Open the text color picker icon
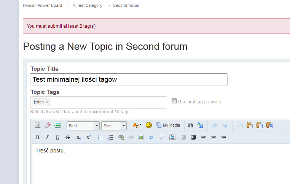The width and height of the screenshot is (290, 184). [x=137, y=125]
